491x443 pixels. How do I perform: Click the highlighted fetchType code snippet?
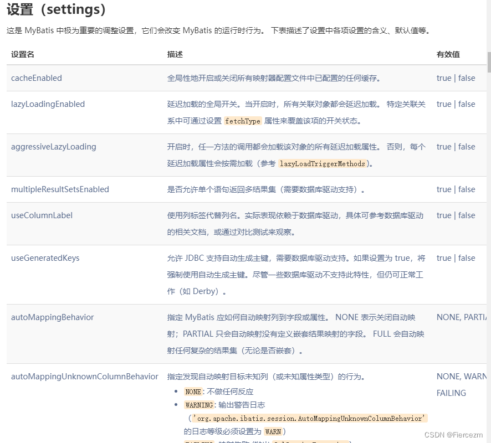click(242, 121)
